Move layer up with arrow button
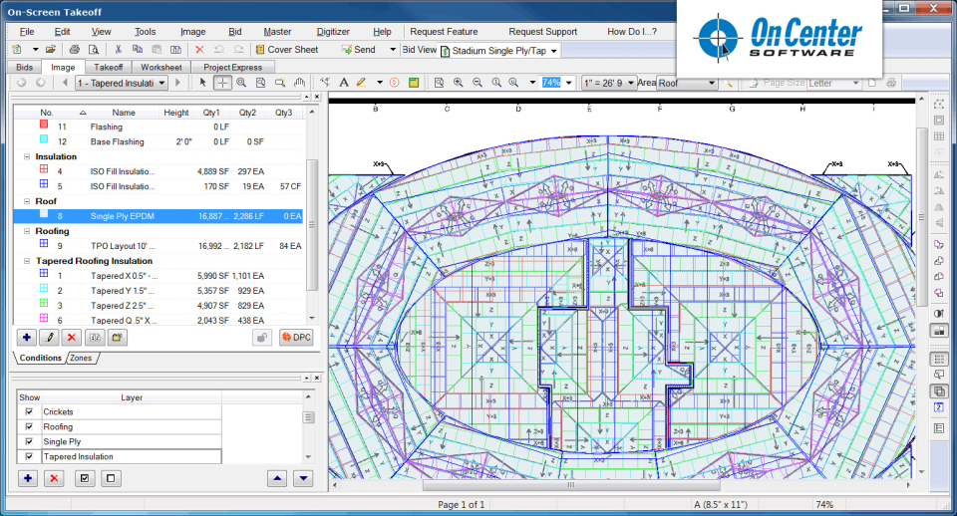Viewport: 957px width, 516px height. (276, 478)
